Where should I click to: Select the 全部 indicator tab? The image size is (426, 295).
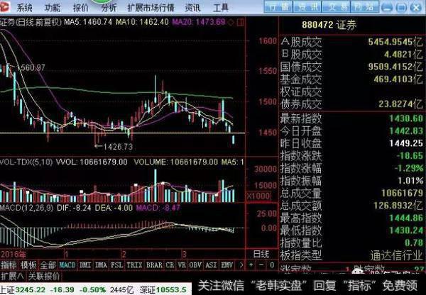47,265
